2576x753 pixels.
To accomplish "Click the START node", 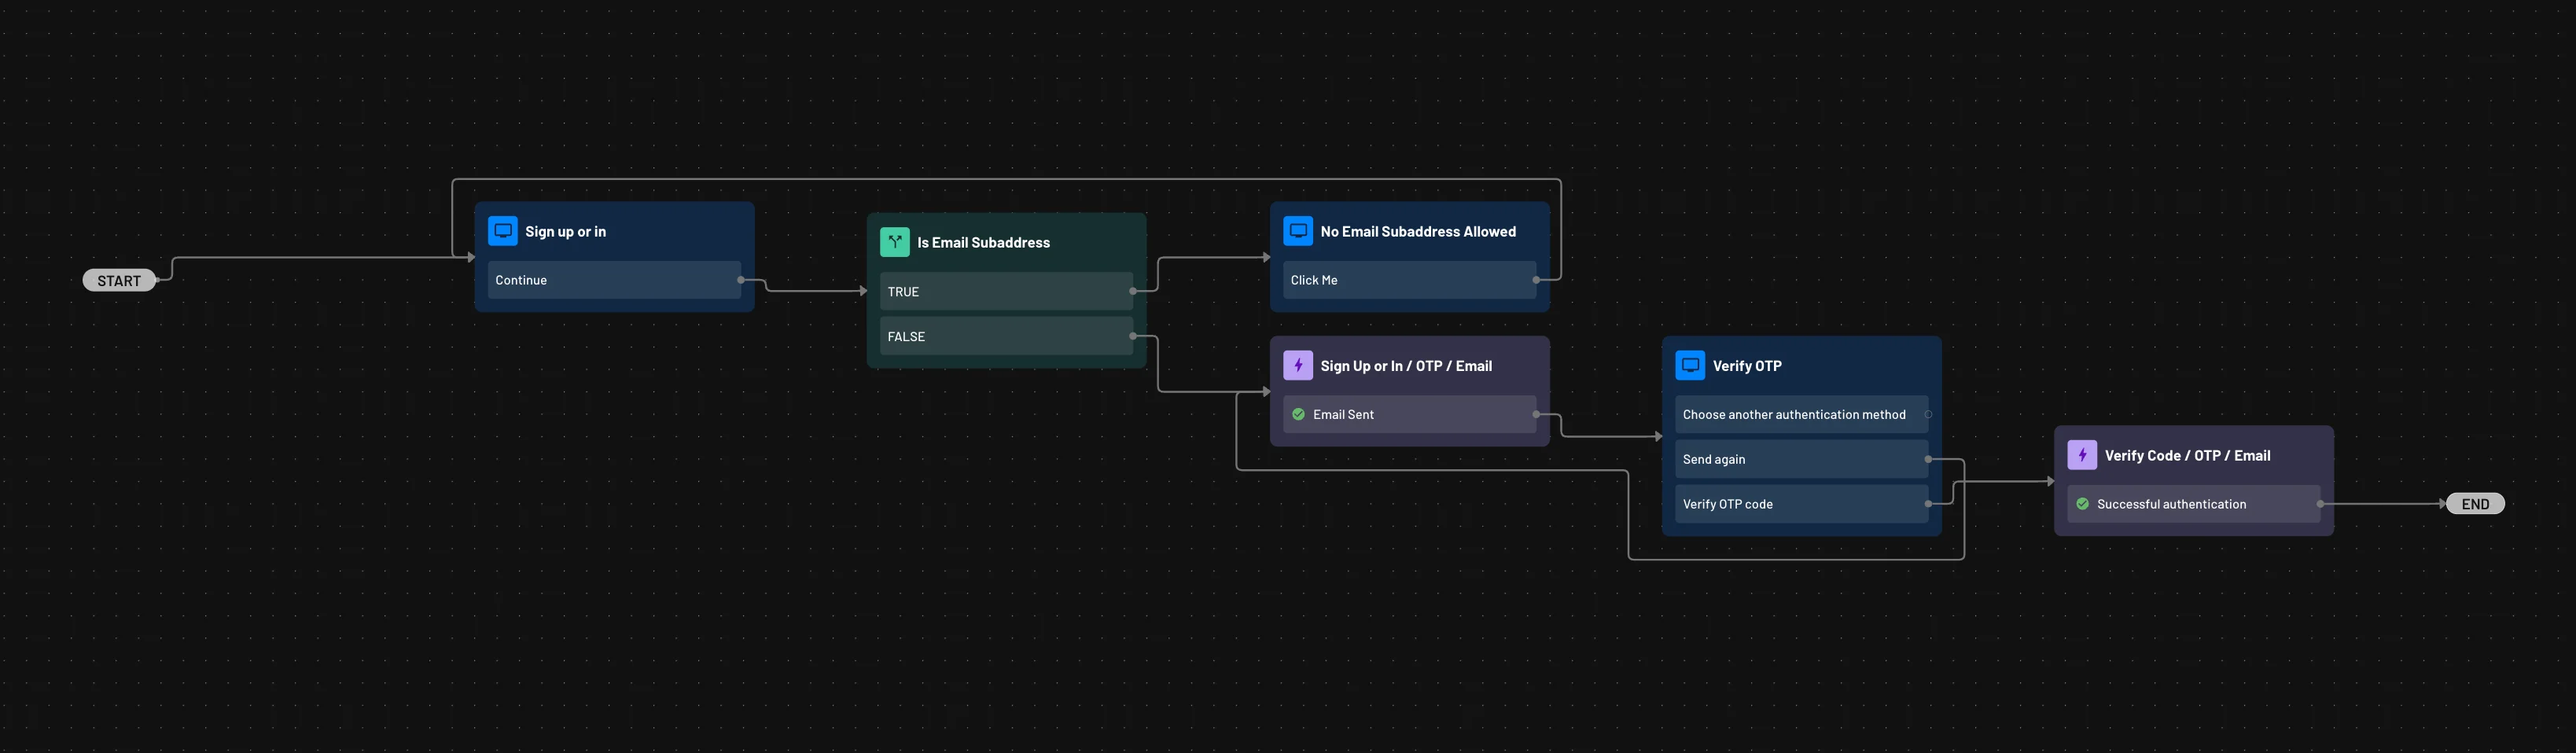I will [119, 279].
